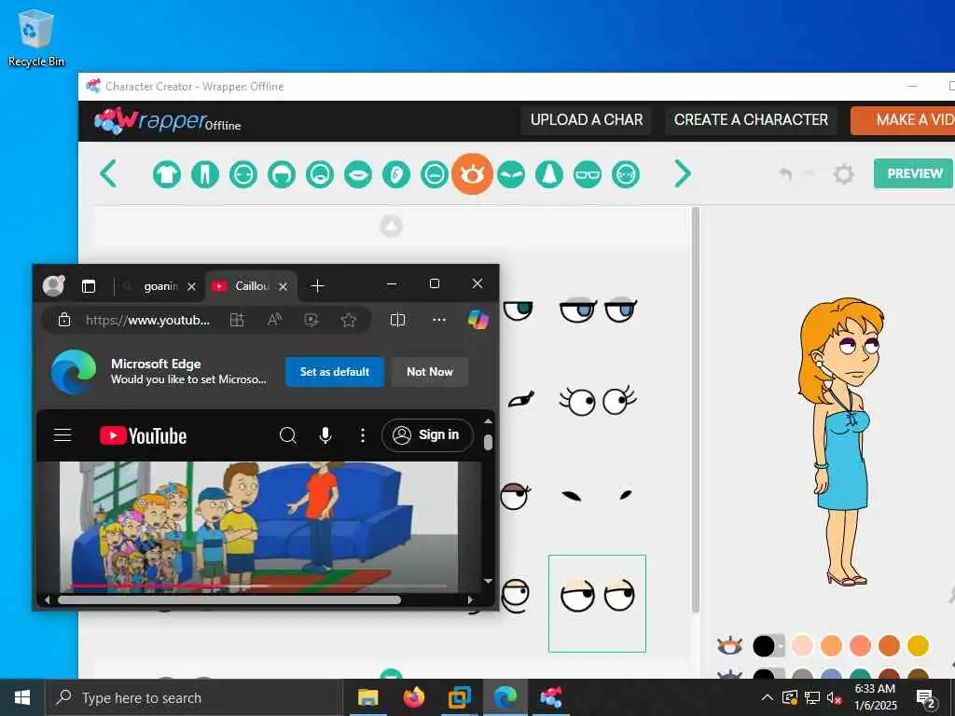Select small black slanted eyes thumbnail
This screenshot has width=955, height=716.
pyautogui.click(x=598, y=495)
